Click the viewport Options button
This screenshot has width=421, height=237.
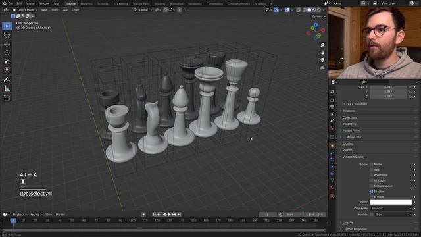tap(318, 16)
